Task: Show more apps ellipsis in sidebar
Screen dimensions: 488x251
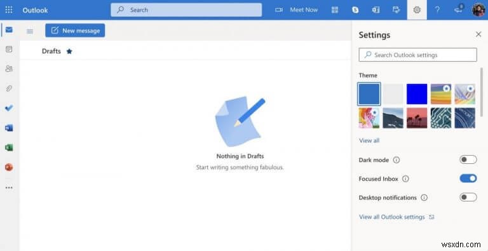Action: coord(9,188)
